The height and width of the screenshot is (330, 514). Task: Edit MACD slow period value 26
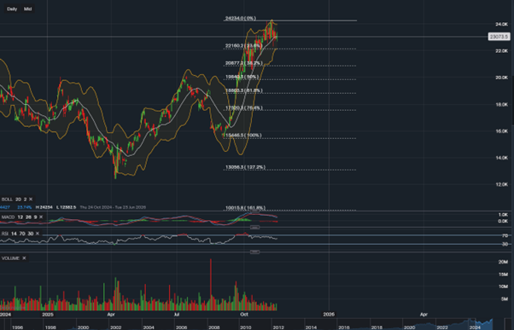click(x=28, y=217)
